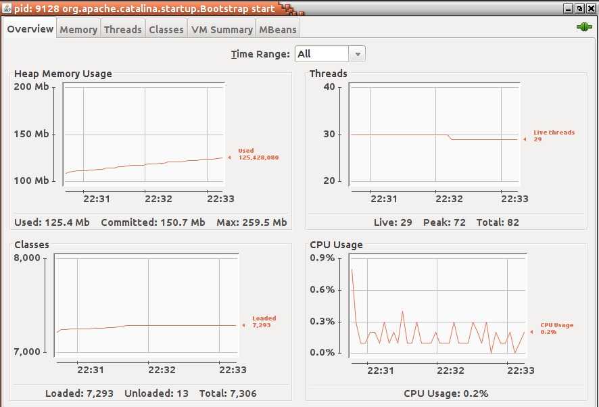Click the Classes chart area
This screenshot has height=407, width=599.
tap(146, 306)
